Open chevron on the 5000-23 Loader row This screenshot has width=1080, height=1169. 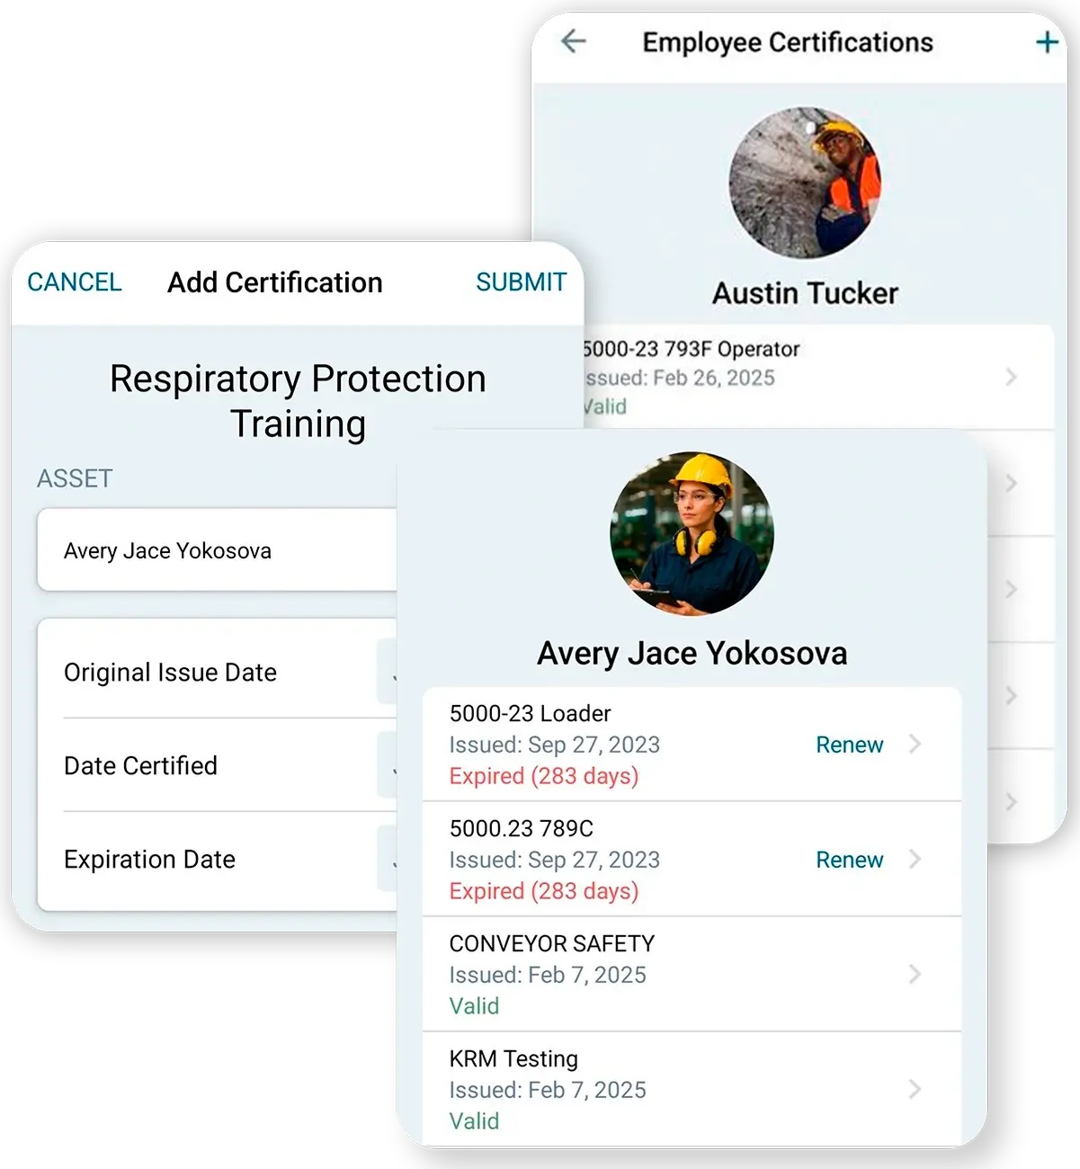coord(915,744)
